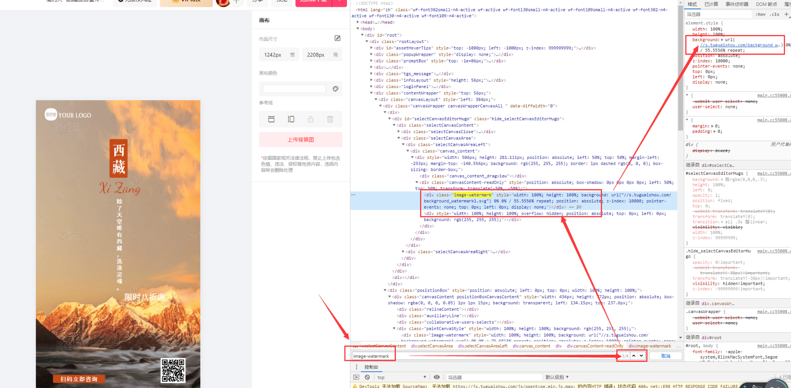Toggle the .cls class editor

coord(774,14)
